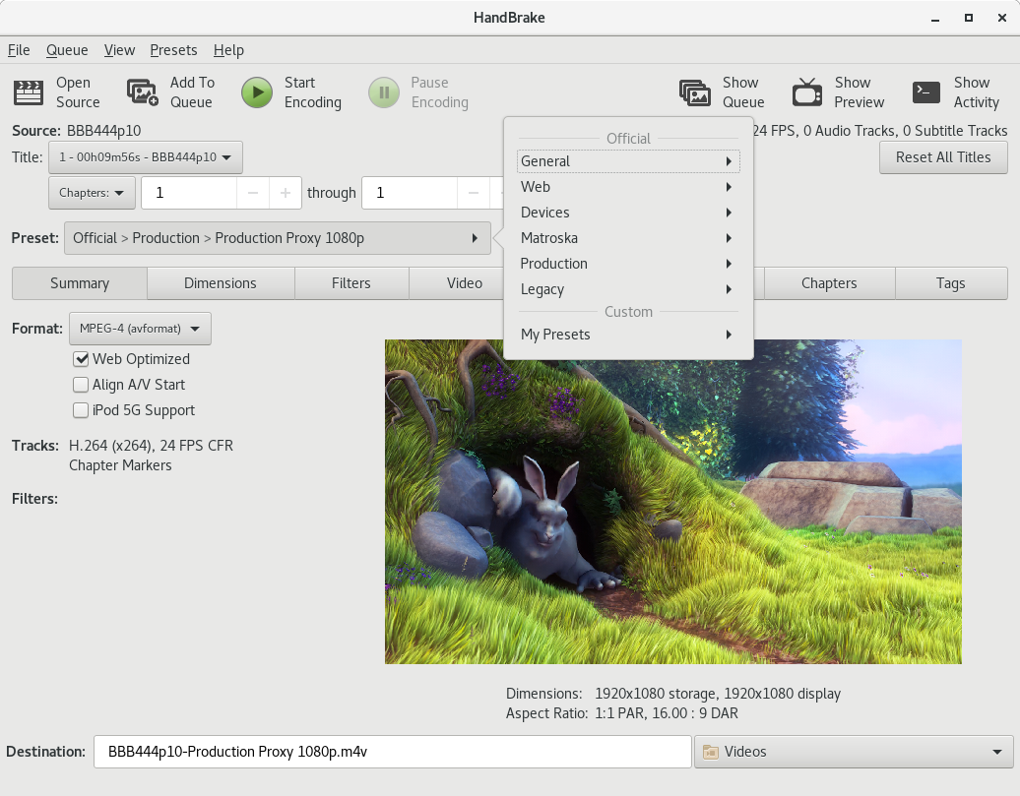The image size is (1020, 796).
Task: Switch to the Video tab
Action: click(465, 283)
